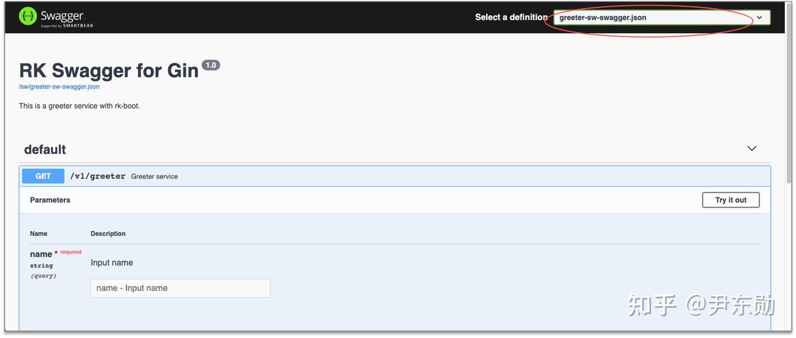Click the Select a definition label

(x=511, y=18)
